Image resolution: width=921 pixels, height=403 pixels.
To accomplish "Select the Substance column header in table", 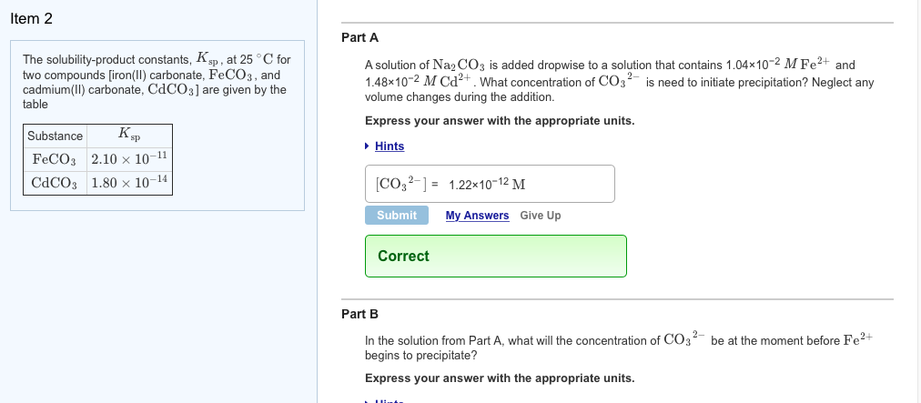I will pos(56,136).
